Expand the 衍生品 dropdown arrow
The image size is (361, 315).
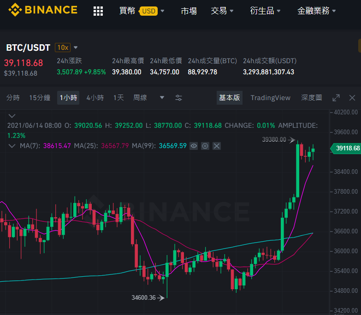(278, 11)
